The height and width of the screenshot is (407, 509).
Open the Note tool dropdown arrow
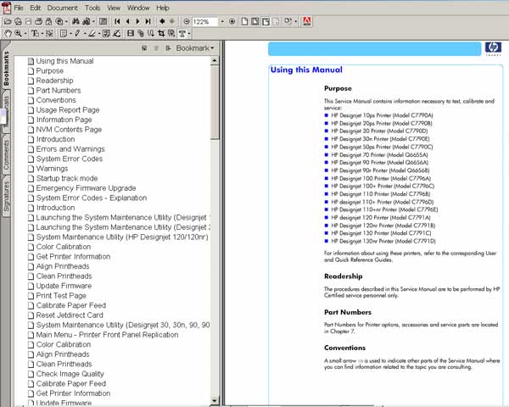point(70,34)
